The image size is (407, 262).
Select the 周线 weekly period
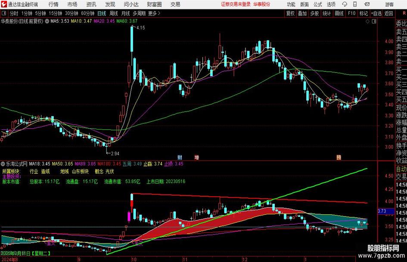(x=113, y=13)
